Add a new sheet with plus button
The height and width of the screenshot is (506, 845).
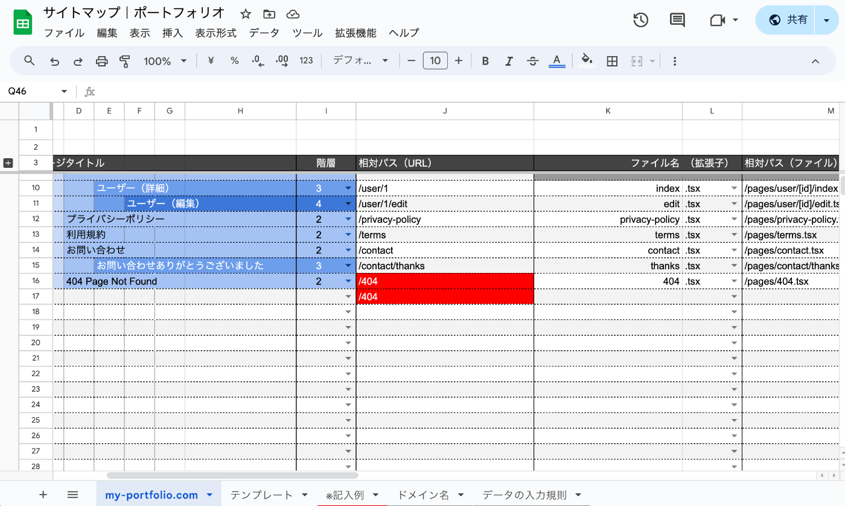[x=43, y=495]
